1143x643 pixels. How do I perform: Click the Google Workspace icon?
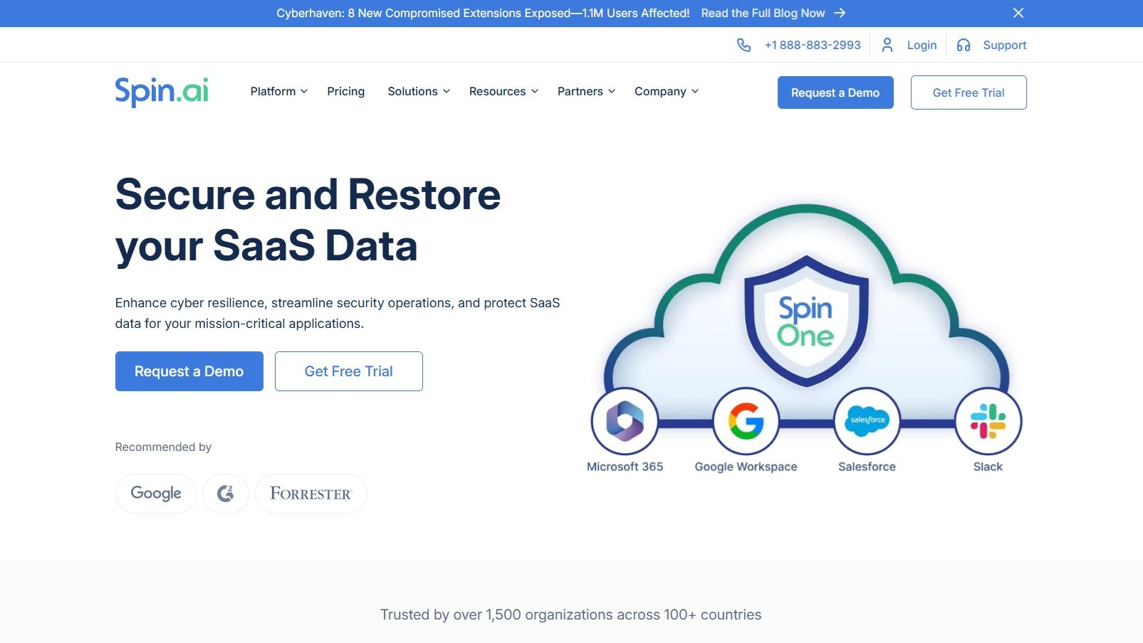(x=746, y=421)
